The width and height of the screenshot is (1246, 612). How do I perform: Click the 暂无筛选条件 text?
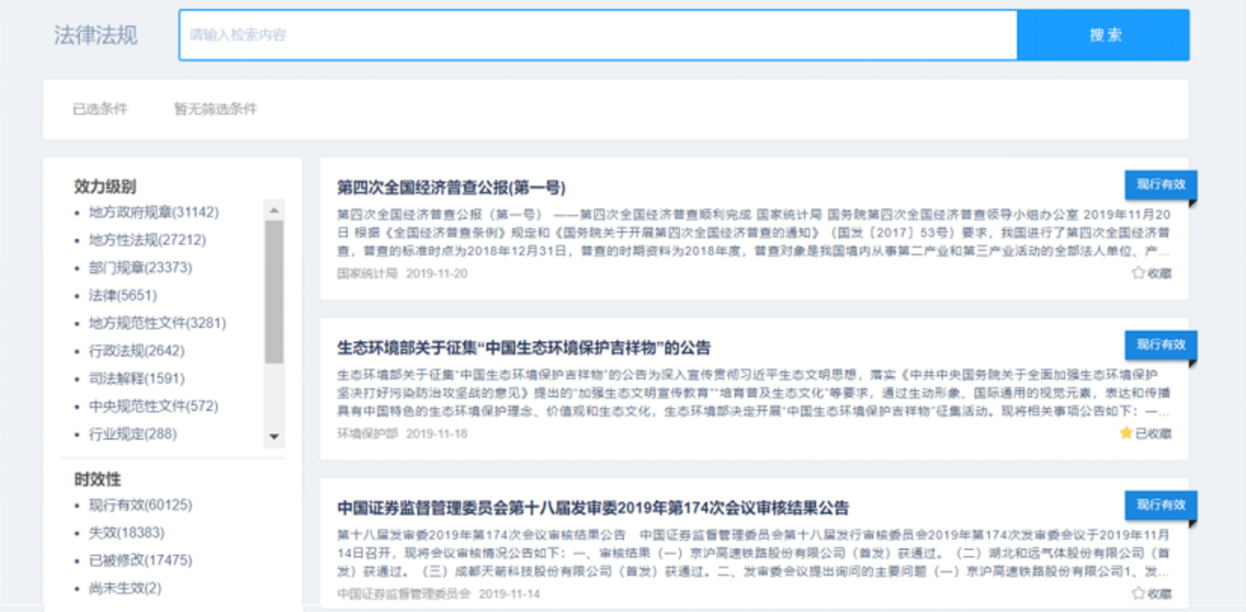[x=215, y=109]
